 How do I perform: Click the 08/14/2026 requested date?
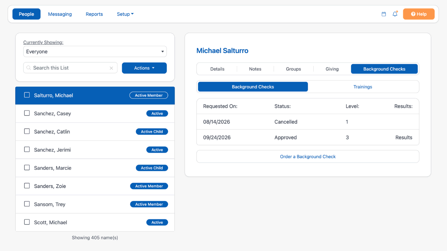pos(217,122)
